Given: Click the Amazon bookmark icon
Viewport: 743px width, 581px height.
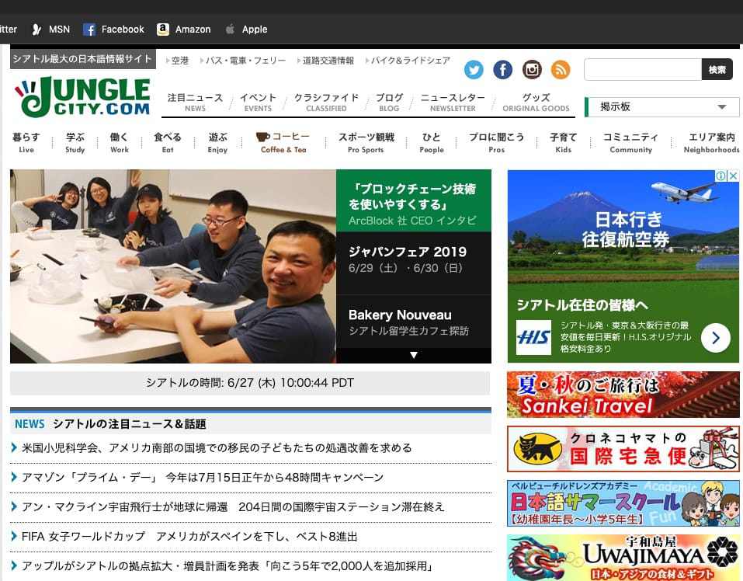Looking at the screenshot, I should [163, 30].
